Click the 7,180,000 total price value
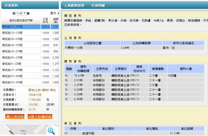This screenshot has width=208, height=136. 34,100
